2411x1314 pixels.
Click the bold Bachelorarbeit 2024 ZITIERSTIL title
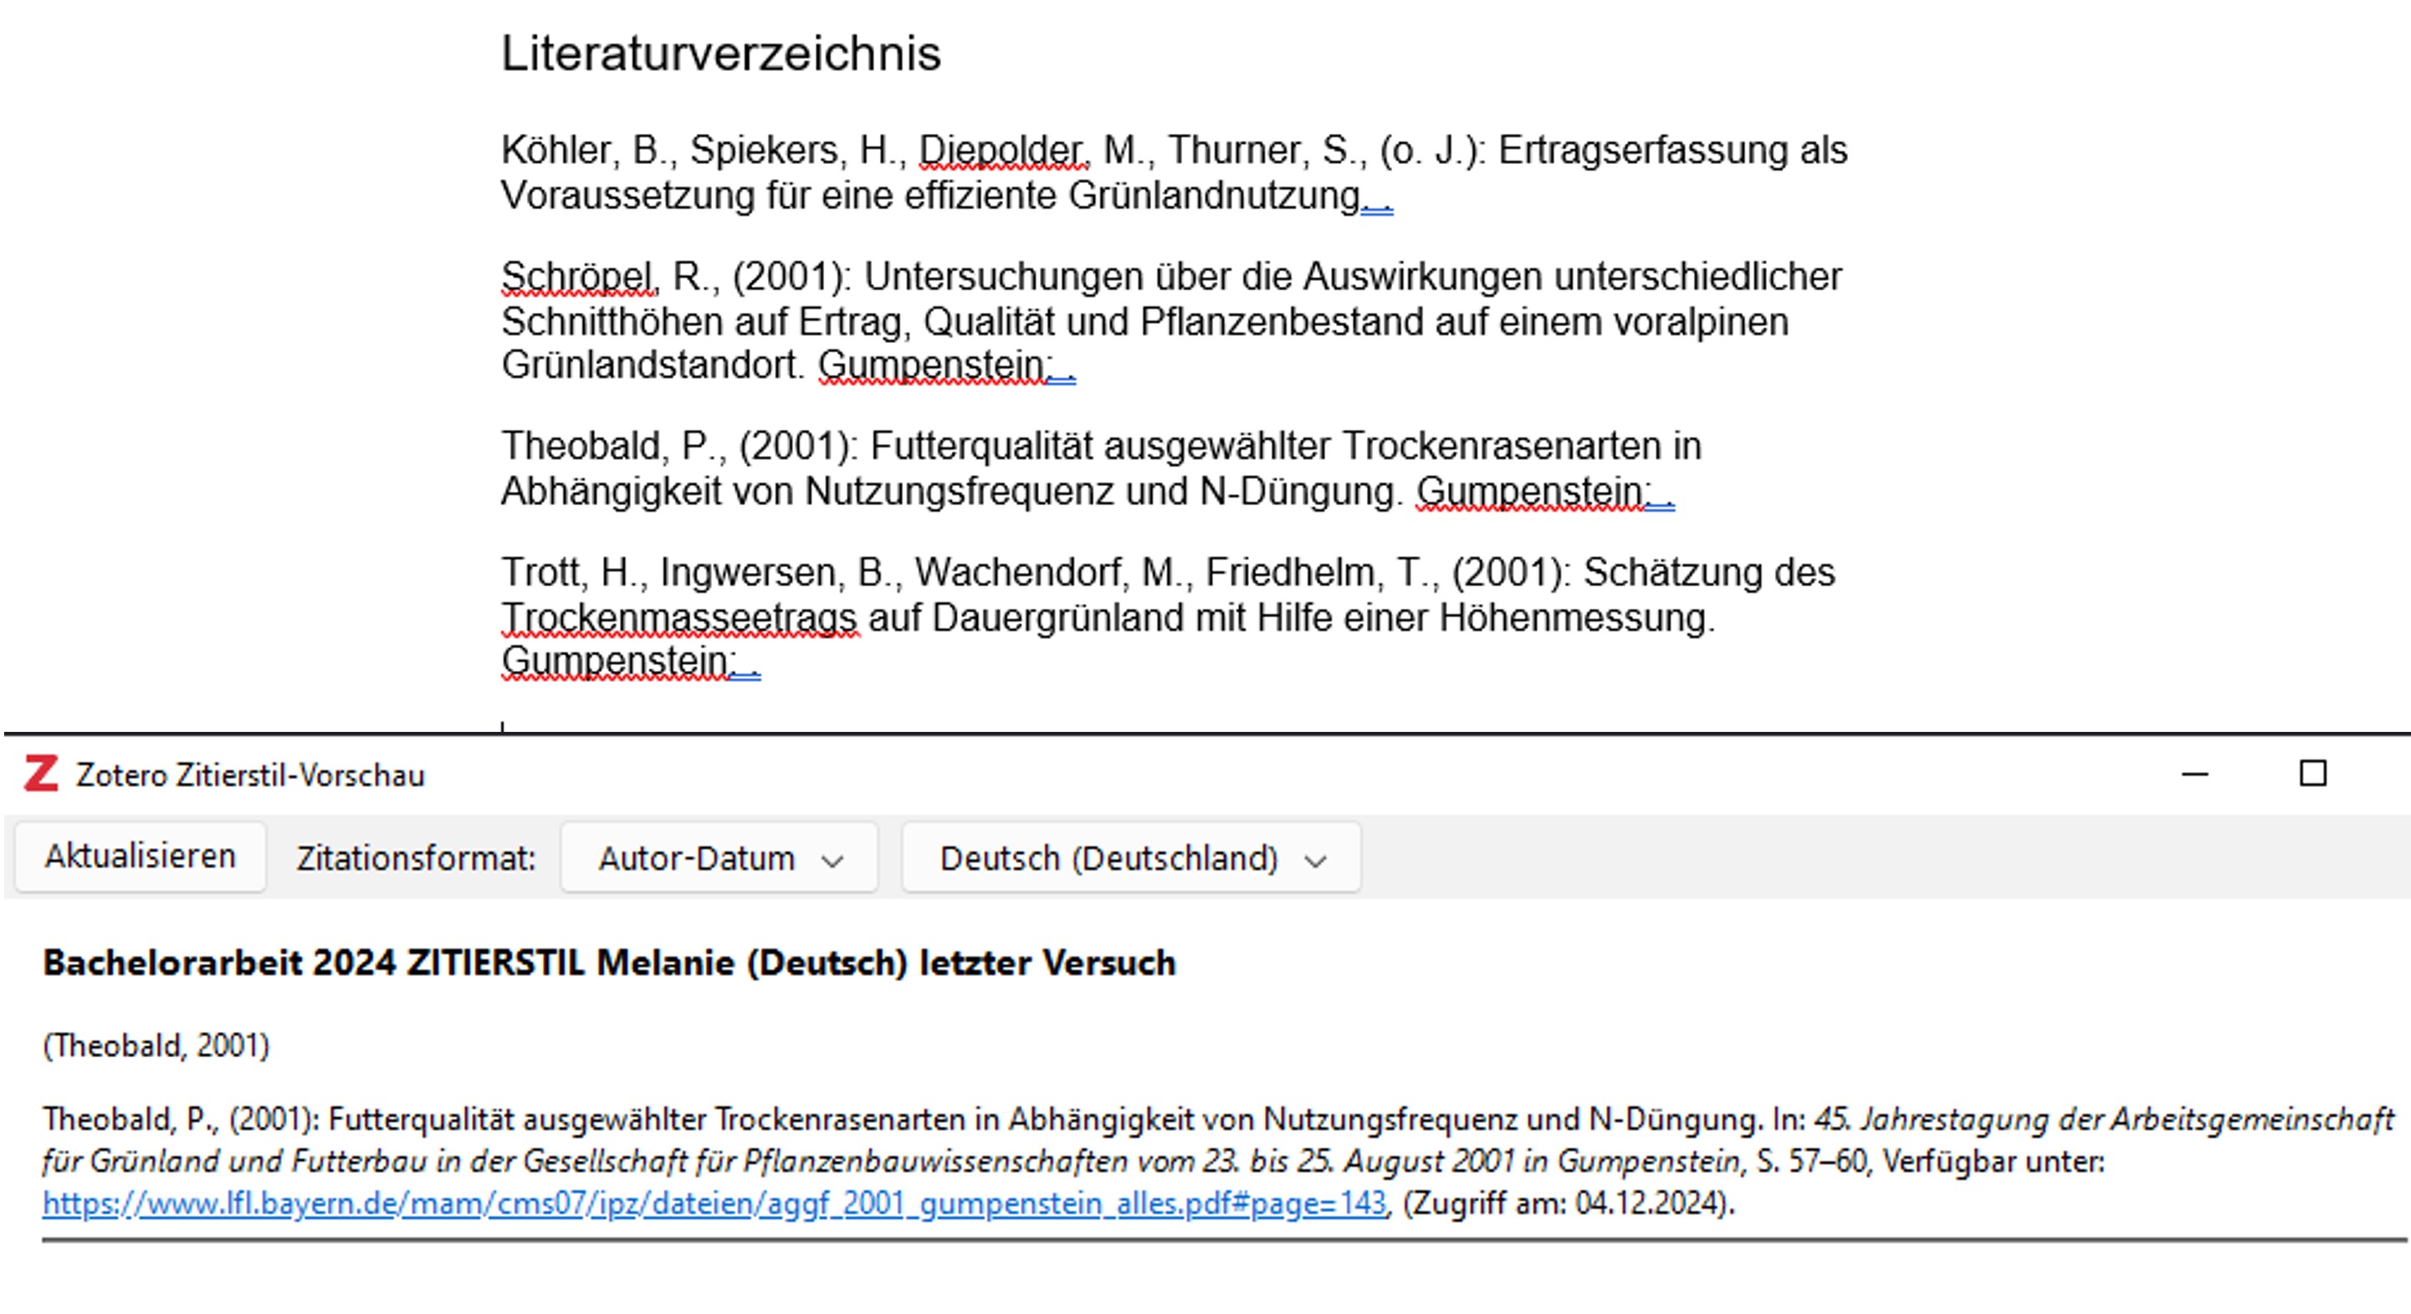(x=608, y=962)
